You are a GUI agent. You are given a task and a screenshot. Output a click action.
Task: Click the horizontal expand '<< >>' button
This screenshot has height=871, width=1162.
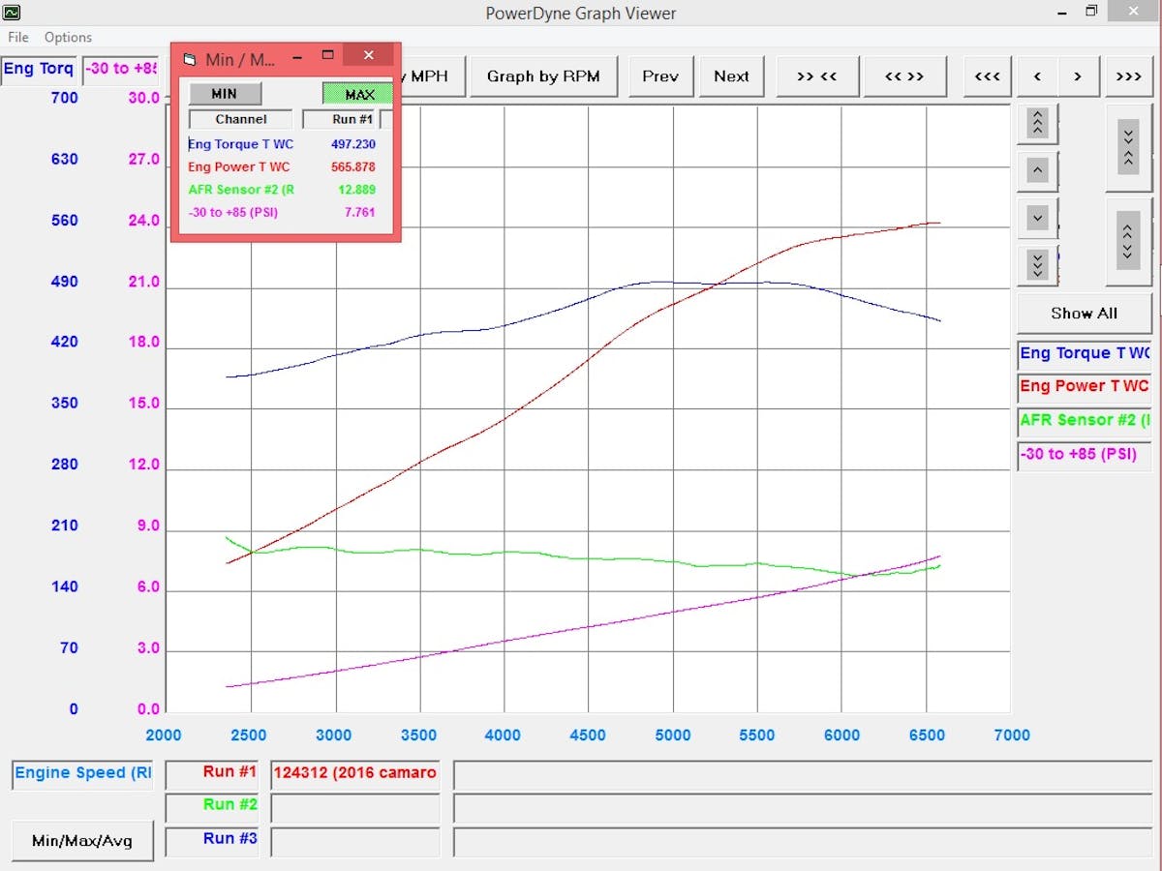coord(904,76)
